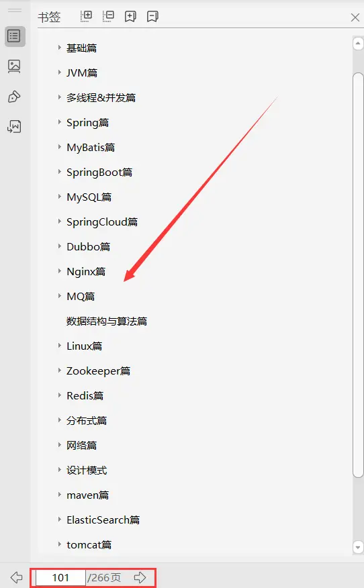The width and height of the screenshot is (364, 588).
Task: Go to the next page arrow
Action: (x=140, y=577)
